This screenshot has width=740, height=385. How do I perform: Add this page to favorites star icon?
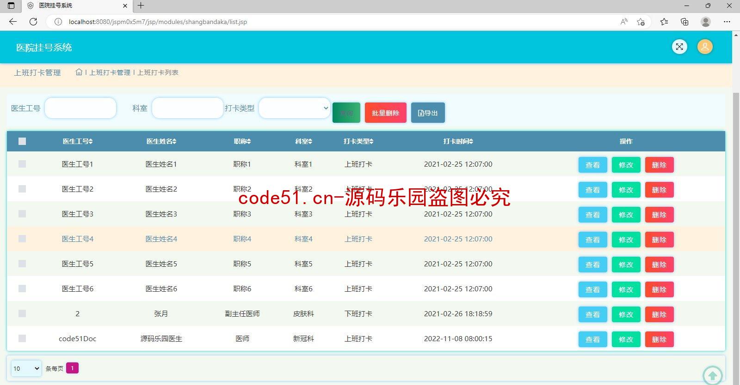[641, 22]
